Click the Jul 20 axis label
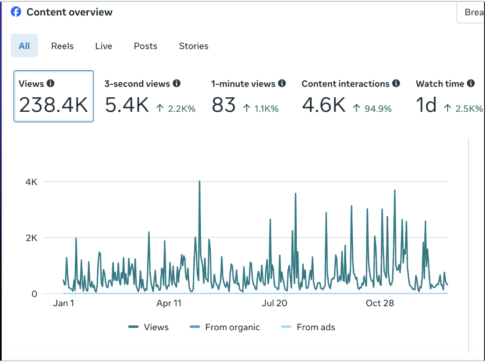Screen dimensions: 485x362 coord(274,303)
